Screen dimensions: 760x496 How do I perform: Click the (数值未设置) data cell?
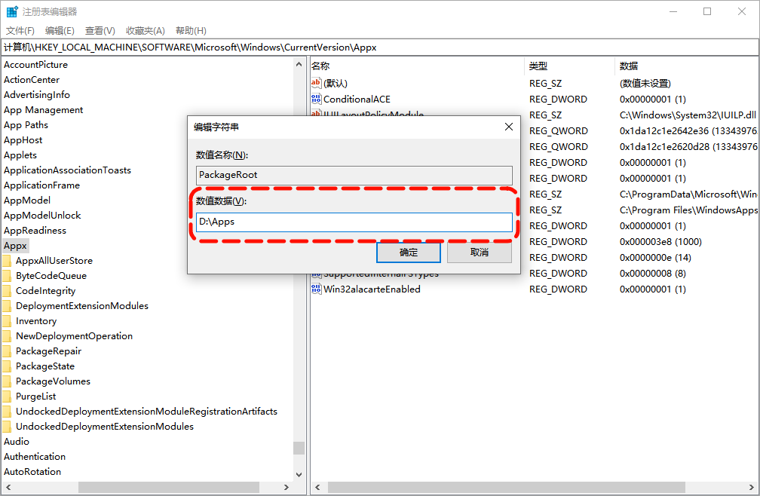click(645, 84)
